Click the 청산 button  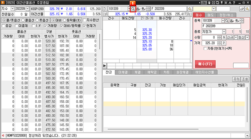242,37
